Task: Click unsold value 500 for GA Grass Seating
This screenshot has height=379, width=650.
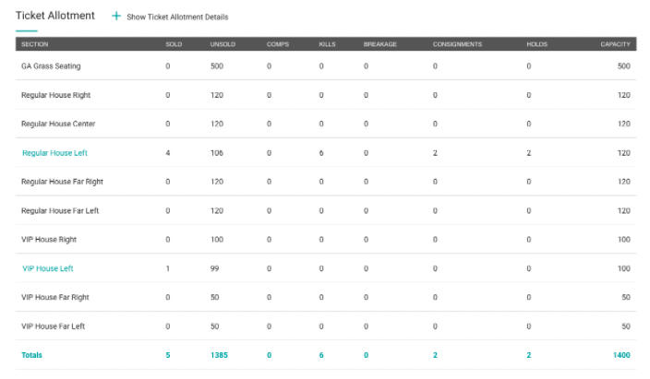Action: tap(217, 66)
